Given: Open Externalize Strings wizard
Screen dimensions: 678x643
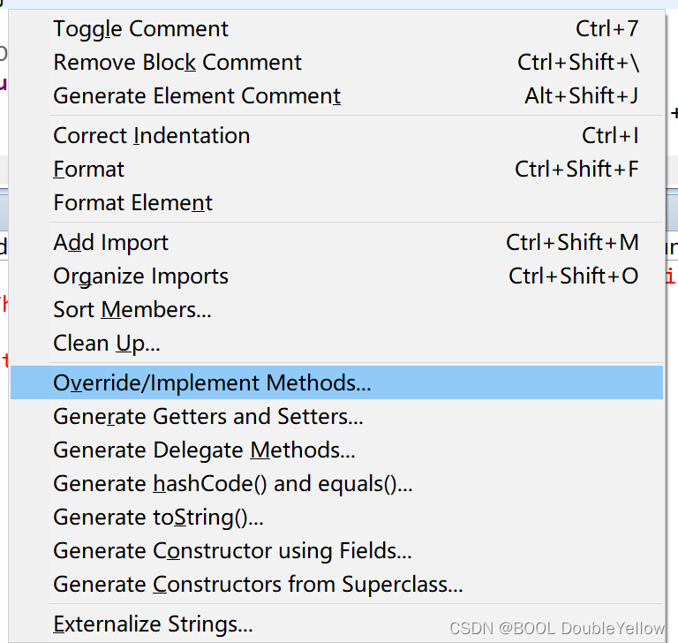Looking at the screenshot, I should (154, 624).
